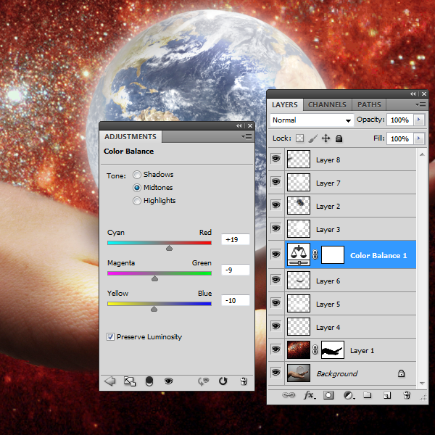
Task: Lock transparent pixels icon
Action: pyautogui.click(x=299, y=138)
